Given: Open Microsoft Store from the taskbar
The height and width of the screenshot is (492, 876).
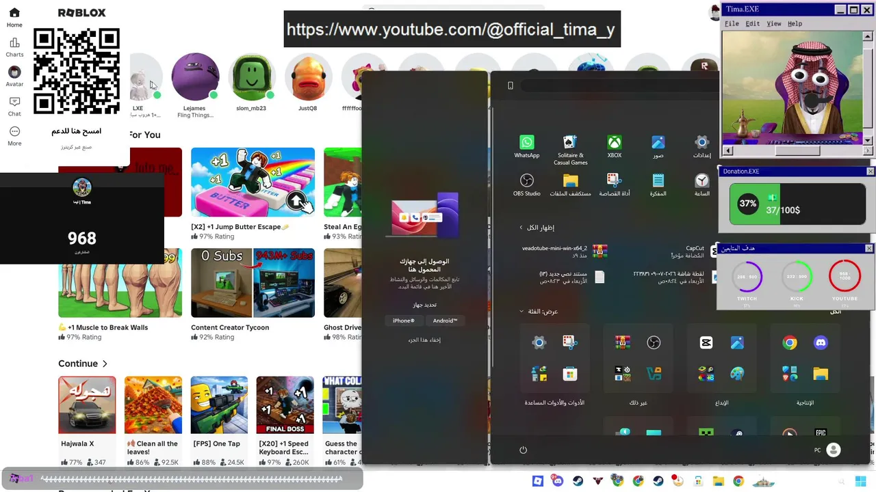Looking at the screenshot, I should [x=698, y=481].
